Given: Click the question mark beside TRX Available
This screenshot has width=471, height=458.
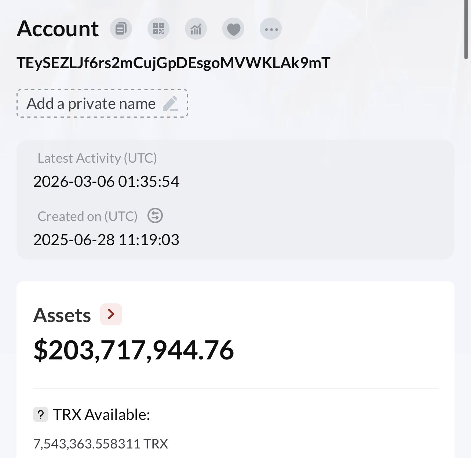Looking at the screenshot, I should (41, 415).
